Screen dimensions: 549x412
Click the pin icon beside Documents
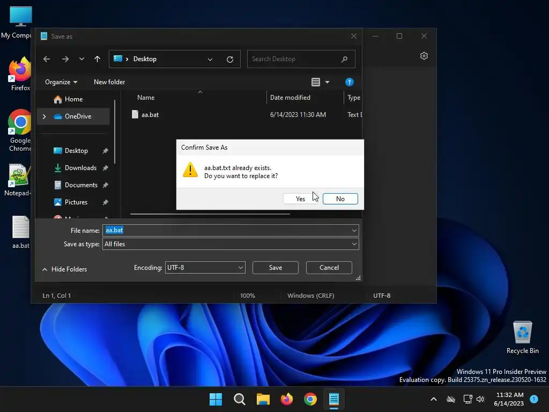105,185
